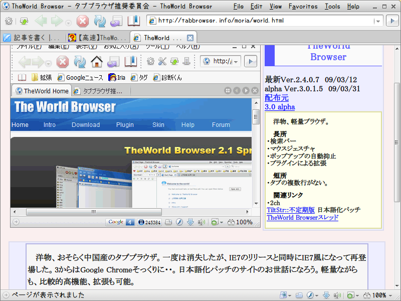Click the embedded screenshot's horizontal scrollbar thumb

[x=94, y=212]
